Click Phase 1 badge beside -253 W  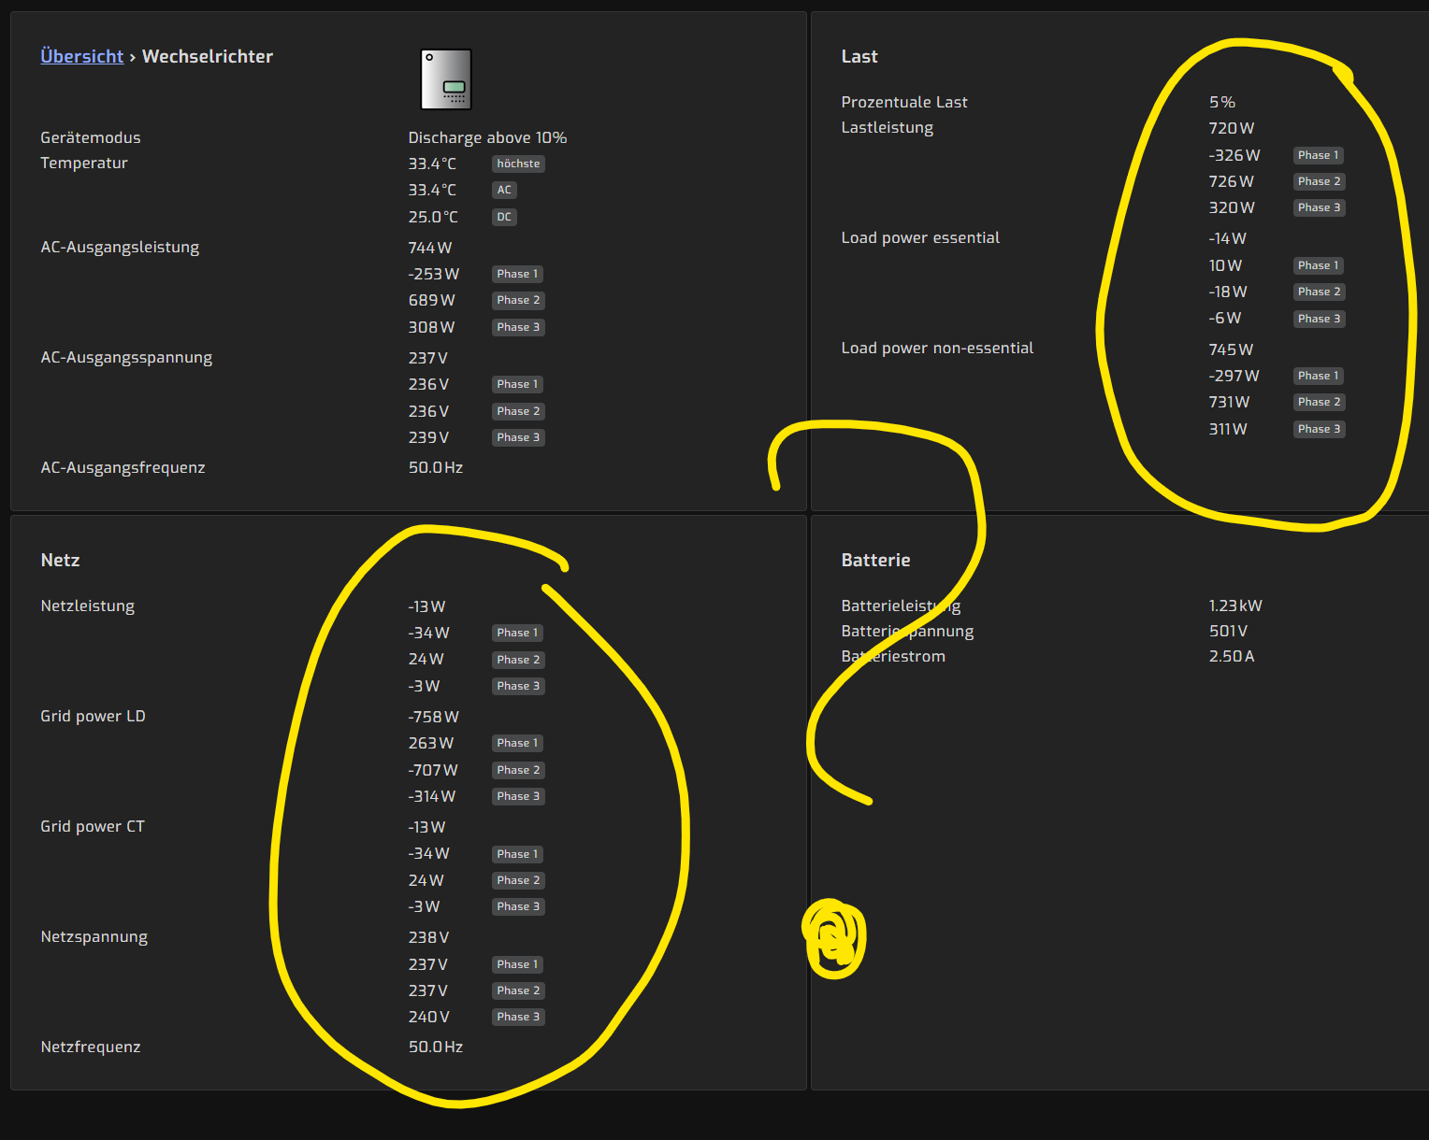(518, 274)
